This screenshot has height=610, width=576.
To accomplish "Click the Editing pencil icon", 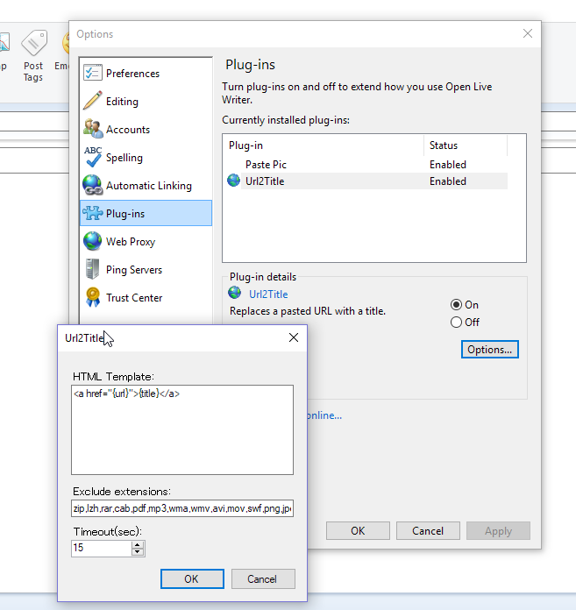I will 93,102.
